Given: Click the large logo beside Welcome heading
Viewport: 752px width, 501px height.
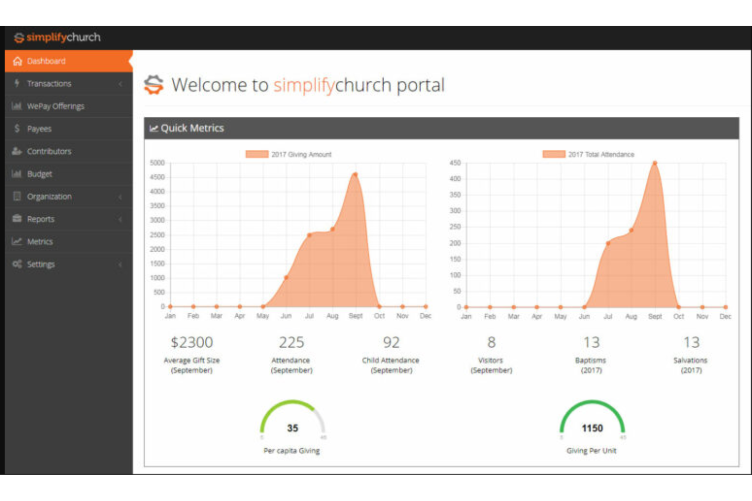Looking at the screenshot, I should tap(154, 85).
